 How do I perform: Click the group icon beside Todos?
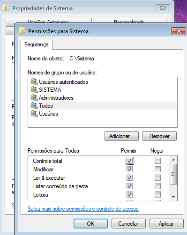click(34, 105)
